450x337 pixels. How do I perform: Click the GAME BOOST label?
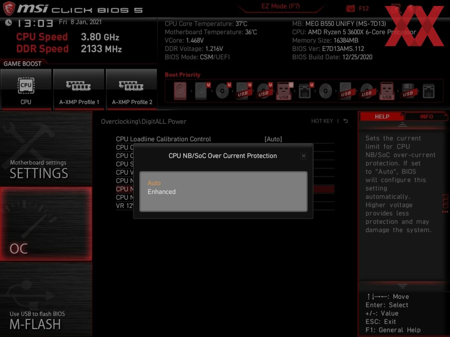coord(22,64)
